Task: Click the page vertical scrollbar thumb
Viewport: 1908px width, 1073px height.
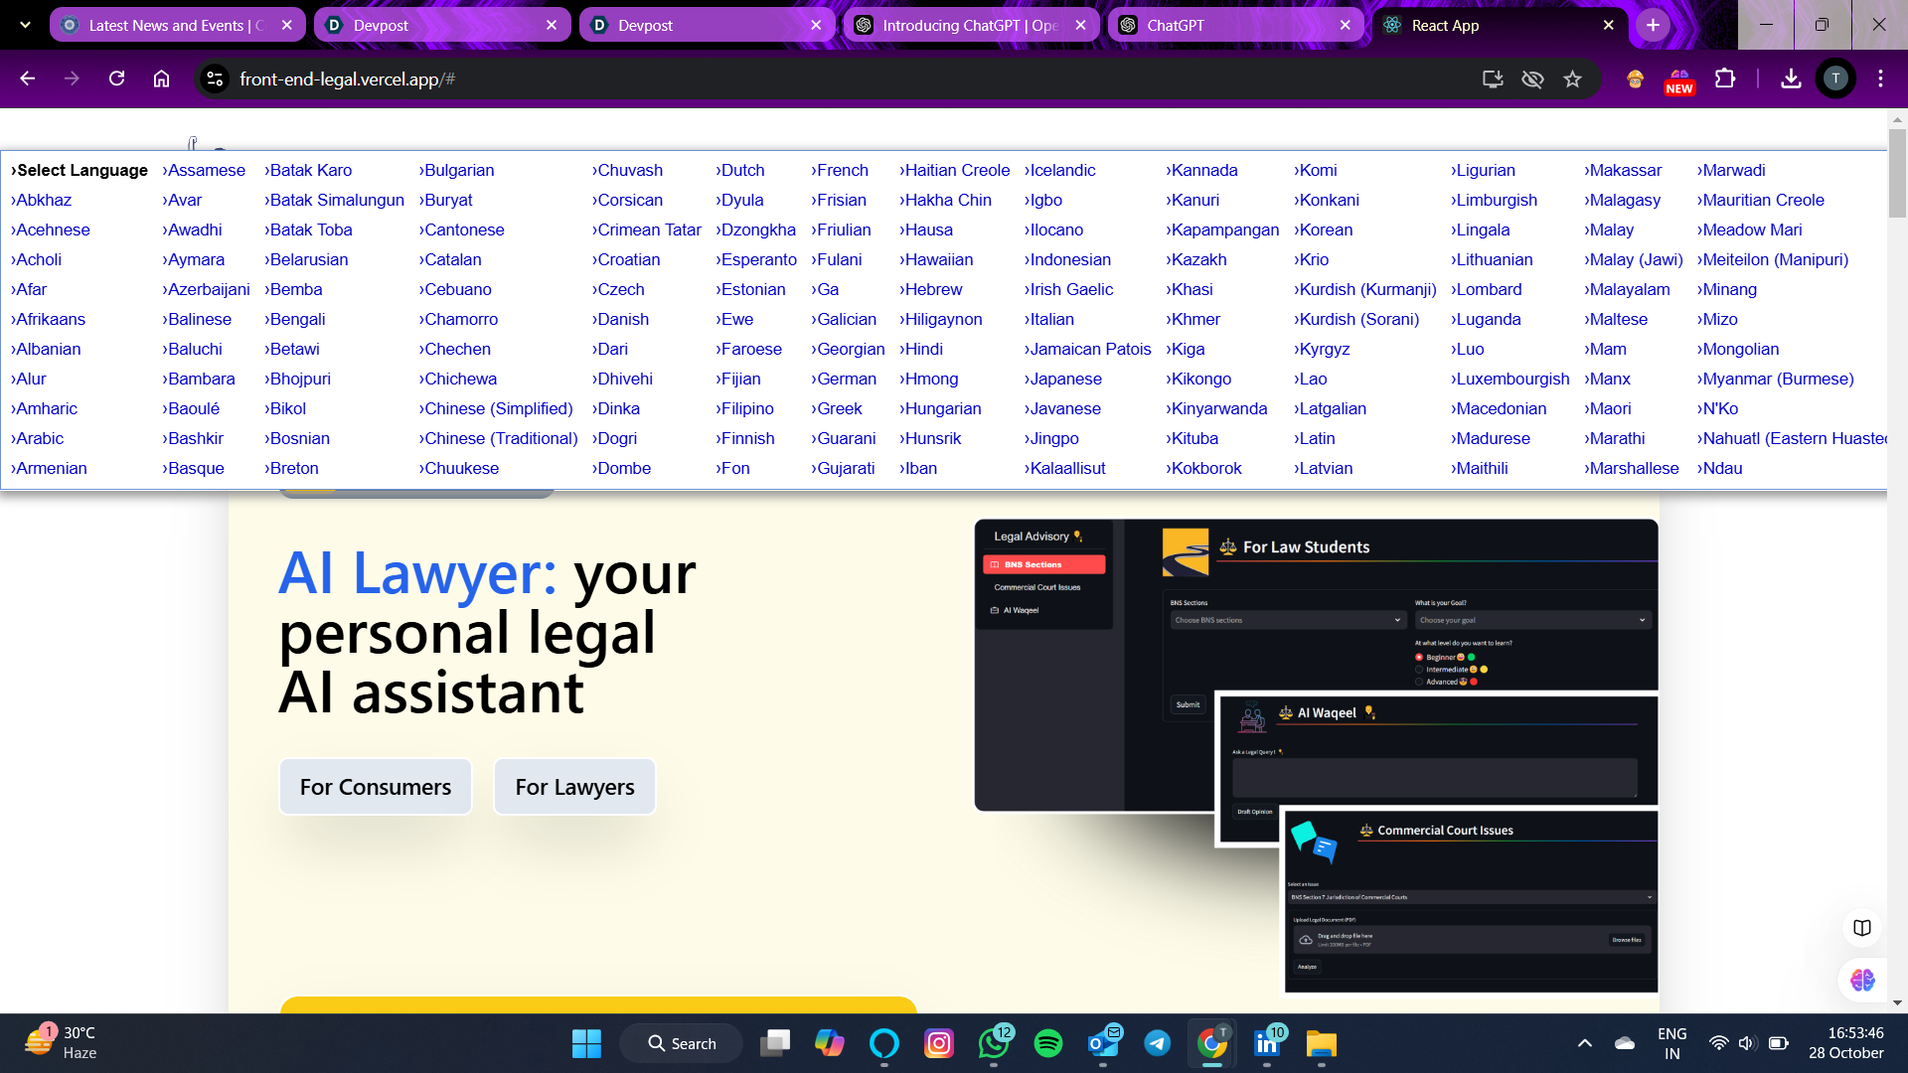Action: click(x=1897, y=174)
